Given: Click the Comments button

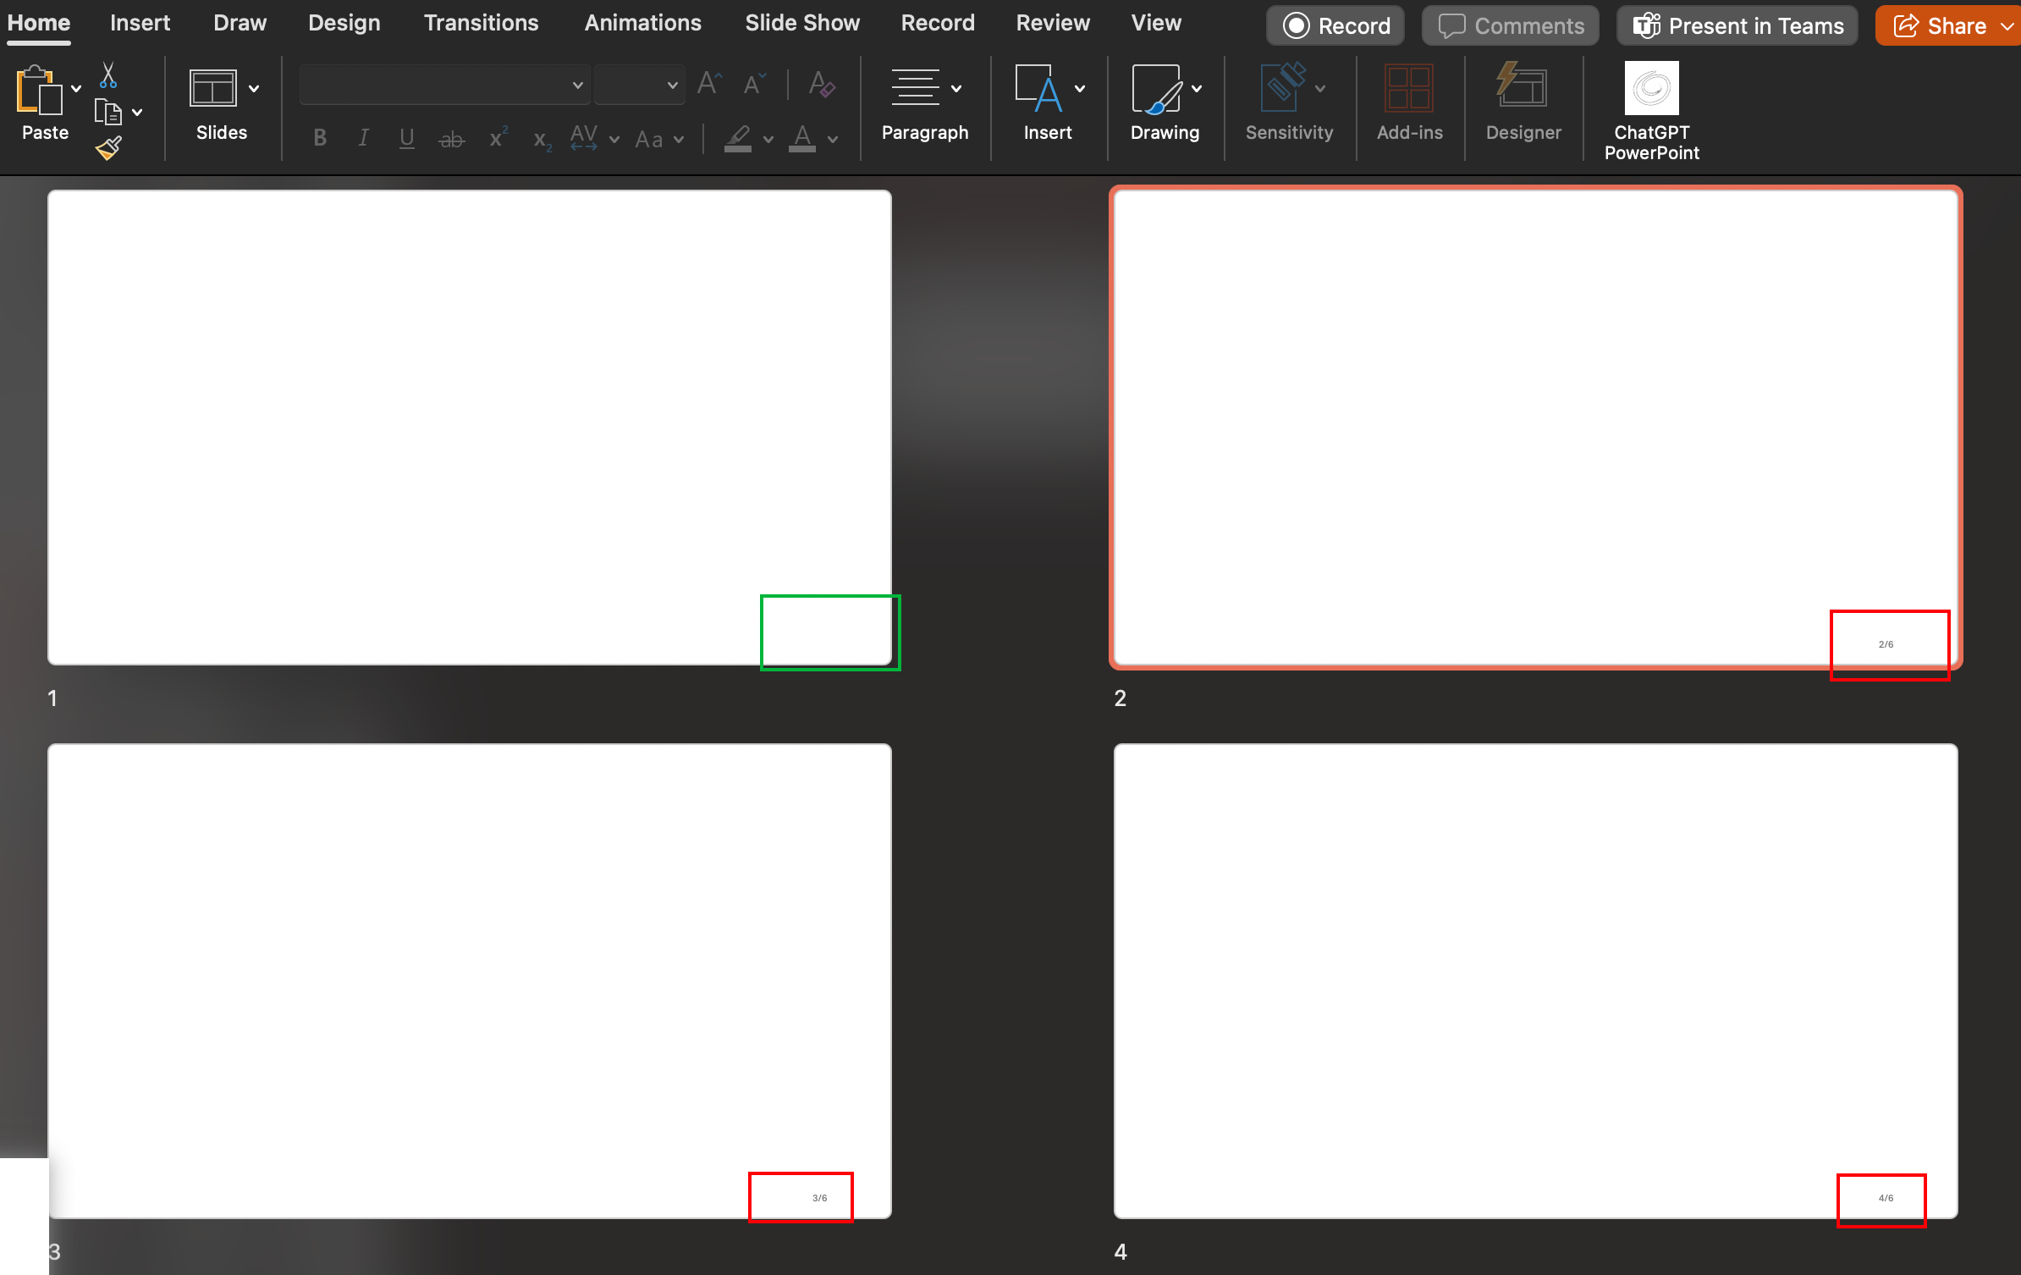Looking at the screenshot, I should point(1511,26).
